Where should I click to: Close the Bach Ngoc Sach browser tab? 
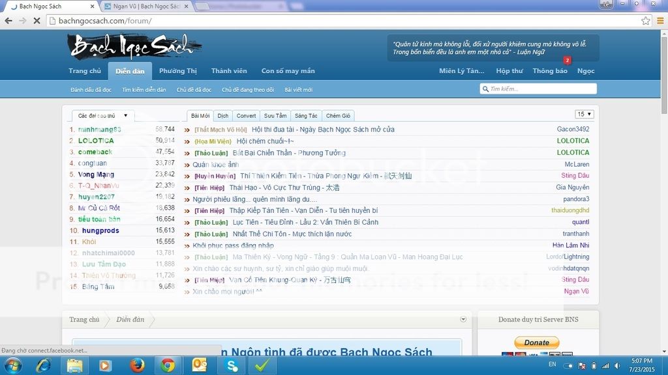coord(93,7)
